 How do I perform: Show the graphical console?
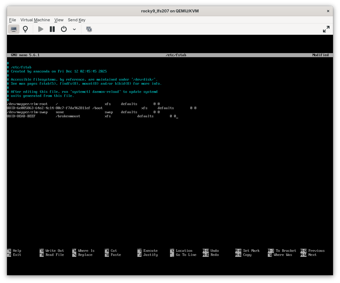pyautogui.click(x=14, y=29)
